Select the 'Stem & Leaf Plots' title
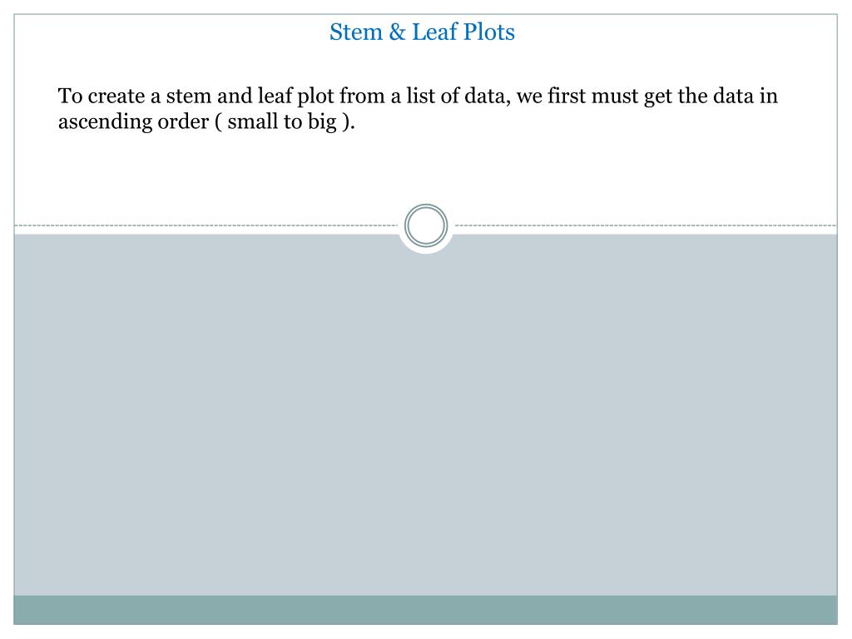This screenshot has height=639, width=852. click(422, 32)
